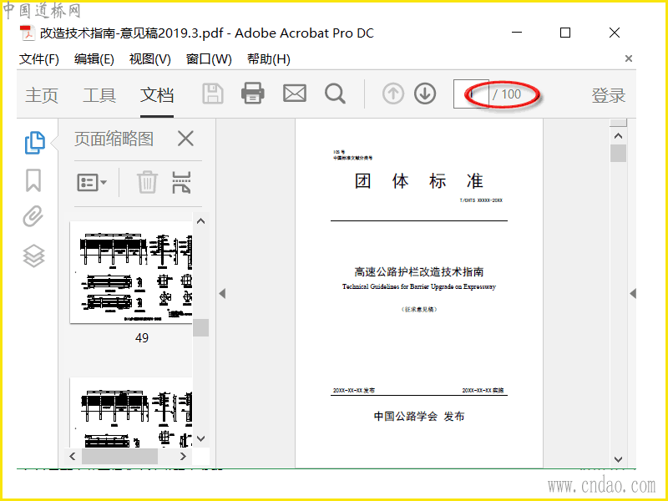The width and height of the screenshot is (668, 501).
Task: Click the Acrobat PDF title bar icon
Action: tap(28, 33)
